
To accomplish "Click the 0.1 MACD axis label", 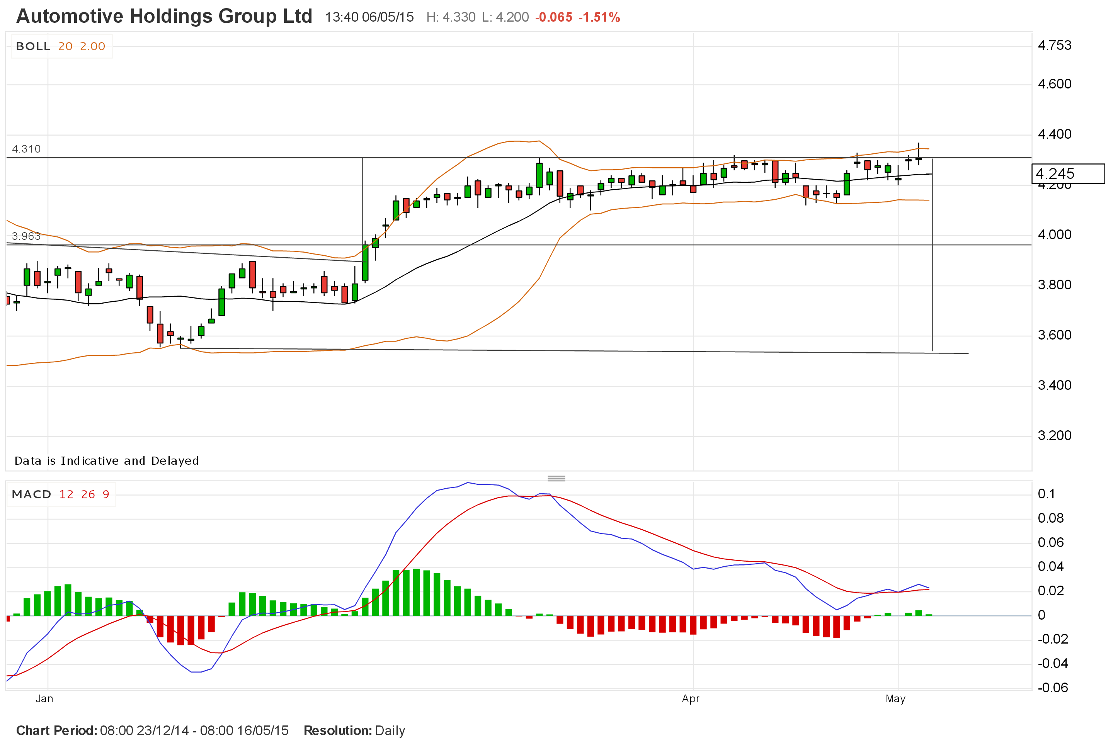I will (x=1047, y=494).
